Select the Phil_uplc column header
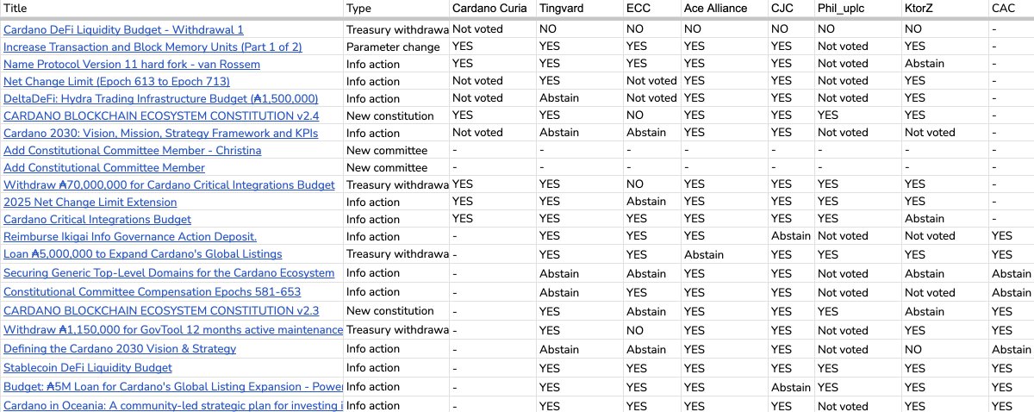Image resolution: width=1034 pixels, height=412 pixels. [x=842, y=8]
